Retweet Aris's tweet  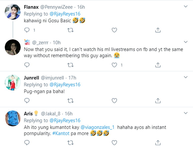tap(70, 142)
